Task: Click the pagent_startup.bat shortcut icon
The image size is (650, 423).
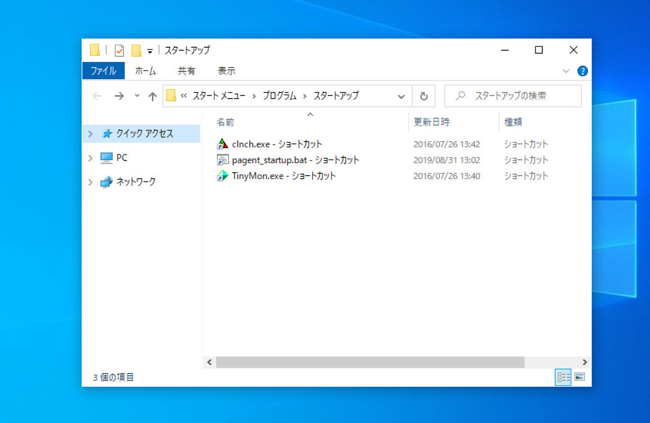Action: click(222, 160)
